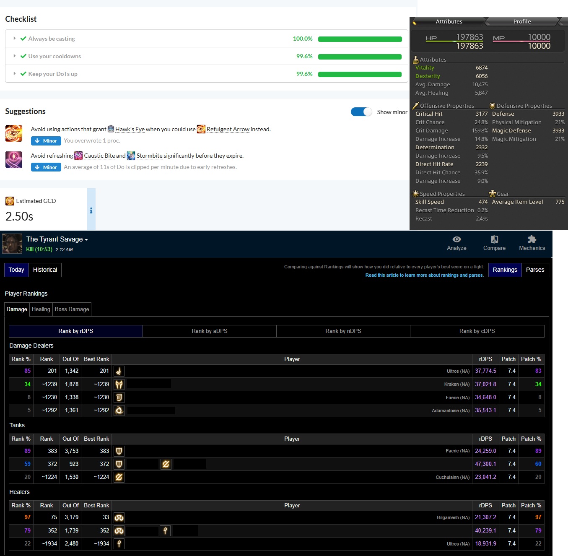This screenshot has width=568, height=556.
Task: Expand the Keep your DoTs up row
Action: tap(207, 74)
